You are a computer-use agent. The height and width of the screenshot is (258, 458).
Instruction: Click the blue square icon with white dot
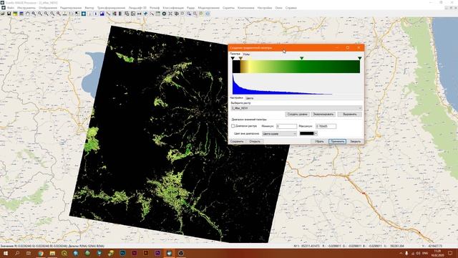(84, 14)
